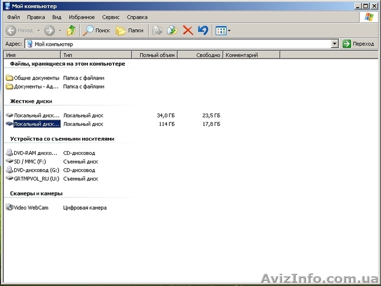Expand the address bar dropdown

click(x=335, y=44)
